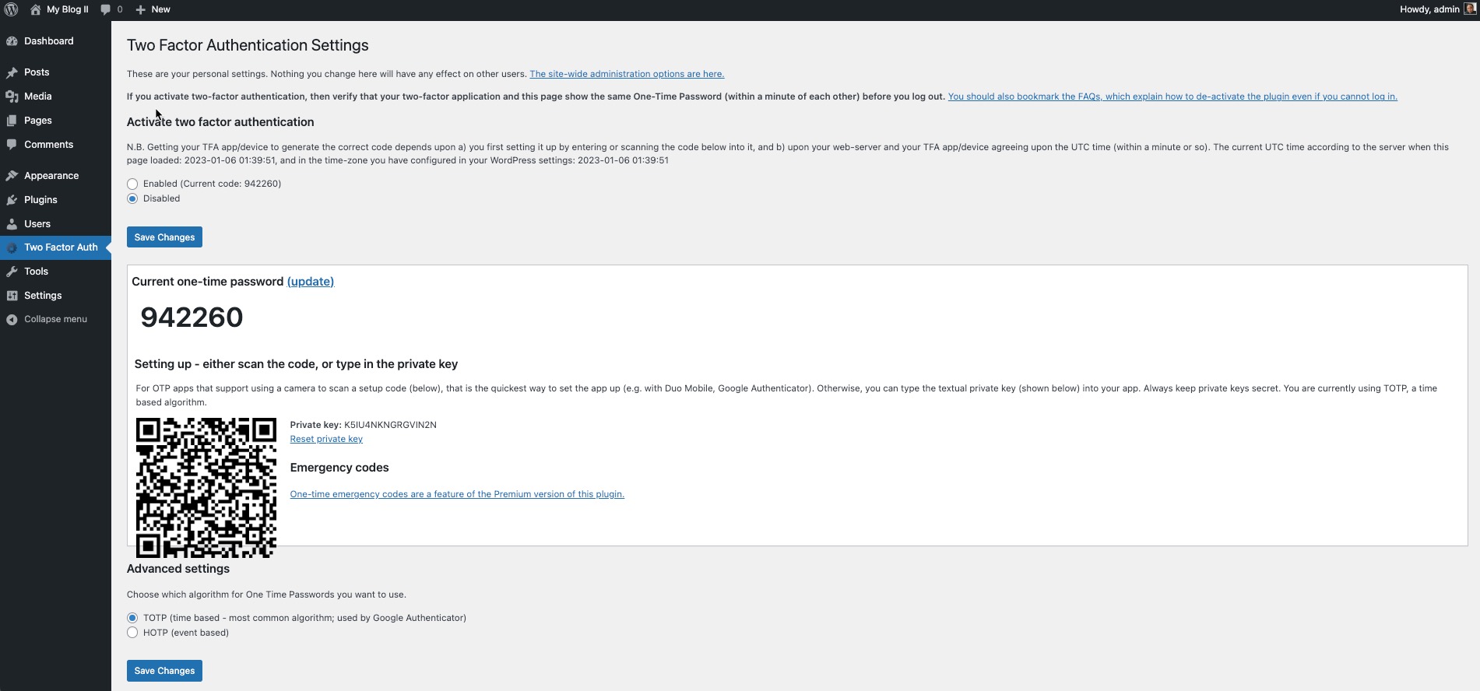Click the QR setup code image
This screenshot has width=1480, height=691.
pos(206,488)
